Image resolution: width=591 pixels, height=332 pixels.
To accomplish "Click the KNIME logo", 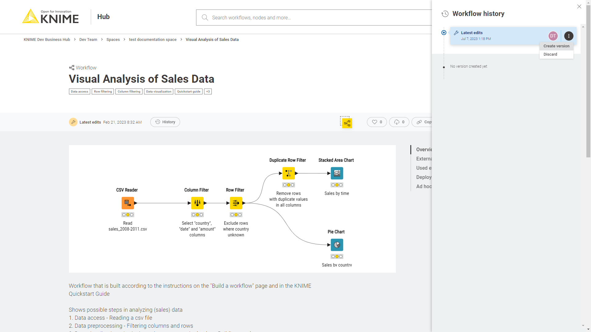I will coord(50,17).
